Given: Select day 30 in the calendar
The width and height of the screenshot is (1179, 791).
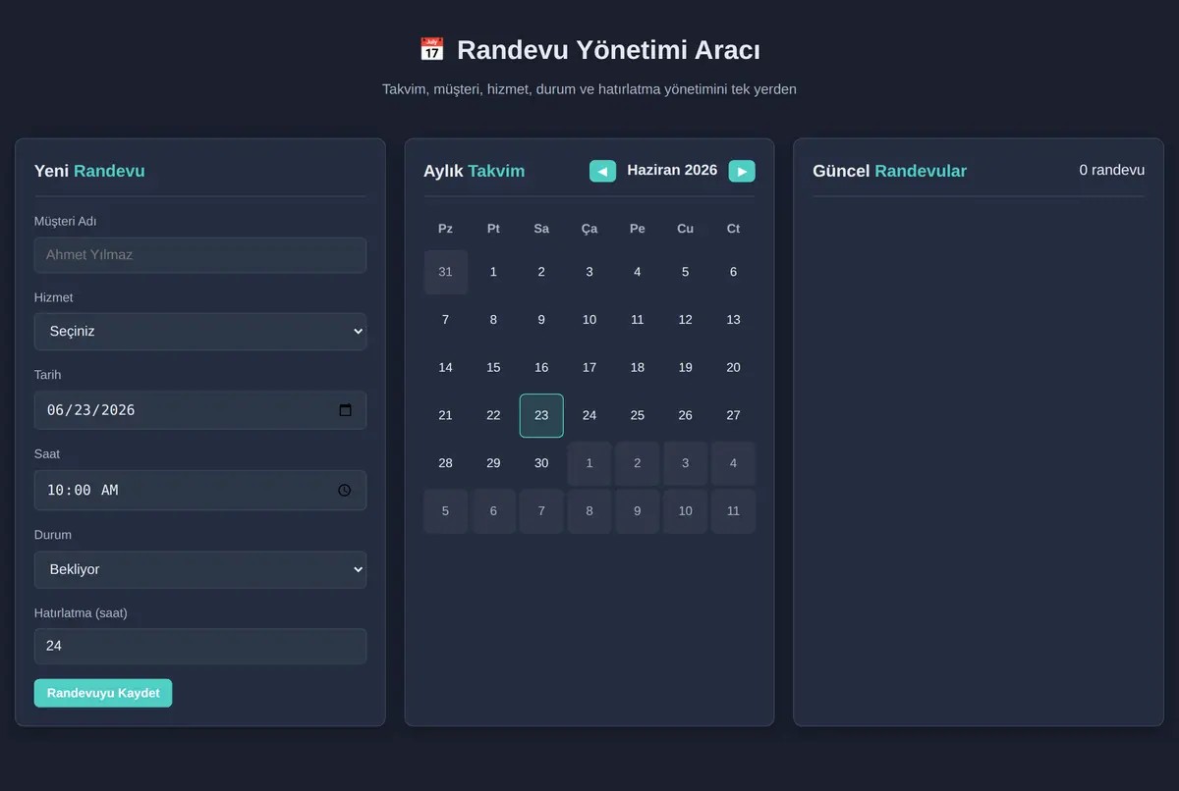Looking at the screenshot, I should pos(541,463).
